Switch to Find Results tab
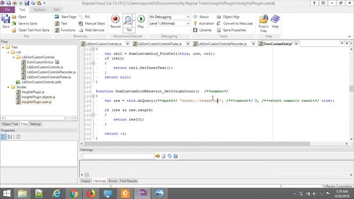 pos(128,181)
